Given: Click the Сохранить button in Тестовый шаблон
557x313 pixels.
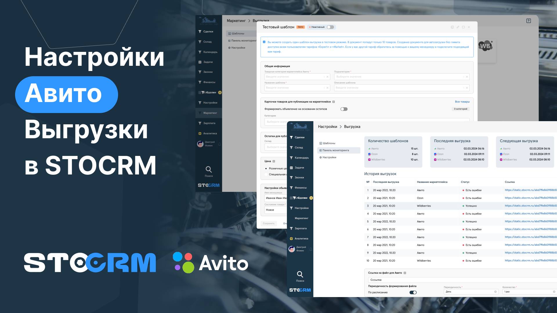Looking at the screenshot, I should click(x=269, y=223).
